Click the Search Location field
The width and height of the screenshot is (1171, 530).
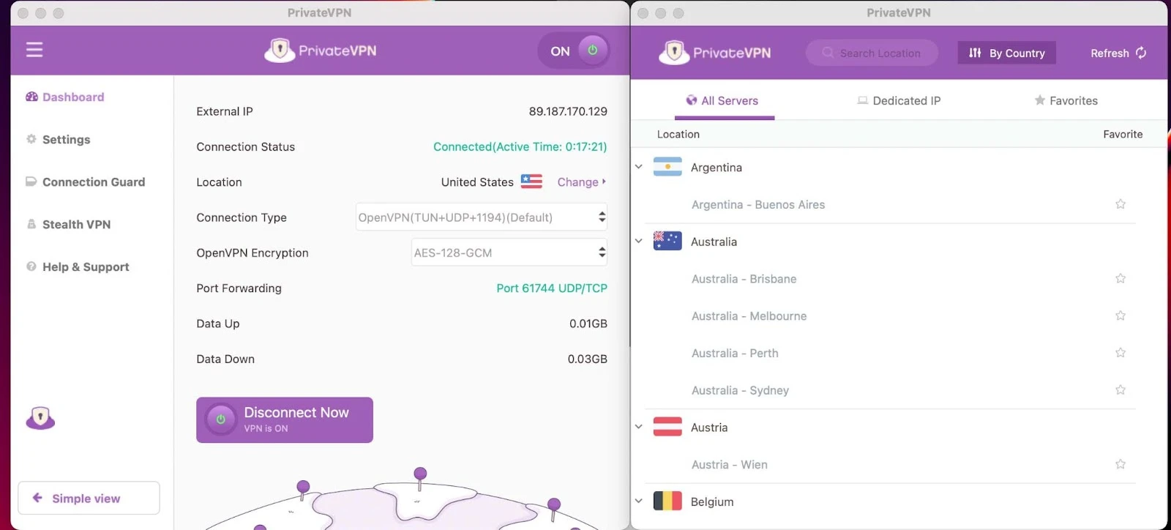click(872, 53)
